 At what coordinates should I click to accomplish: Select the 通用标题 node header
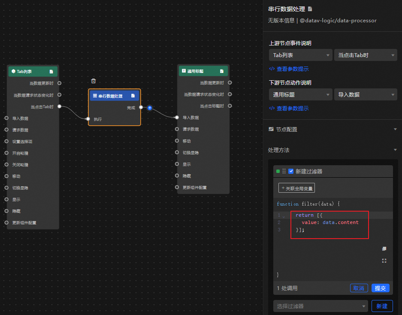(203, 71)
